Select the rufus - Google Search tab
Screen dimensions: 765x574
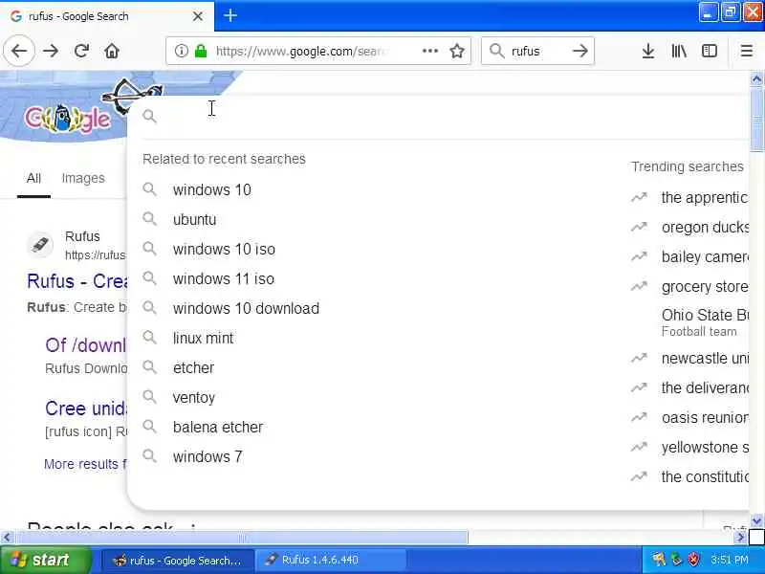pos(107,16)
